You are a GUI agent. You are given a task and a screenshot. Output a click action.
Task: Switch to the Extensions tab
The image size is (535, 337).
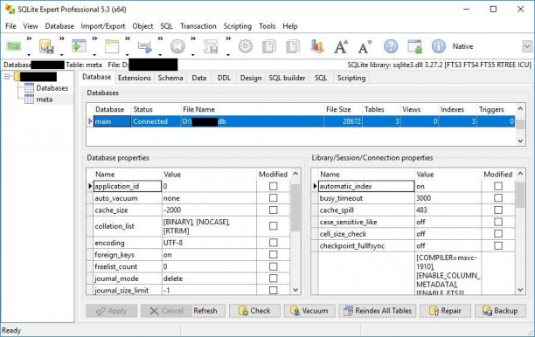click(x=135, y=78)
